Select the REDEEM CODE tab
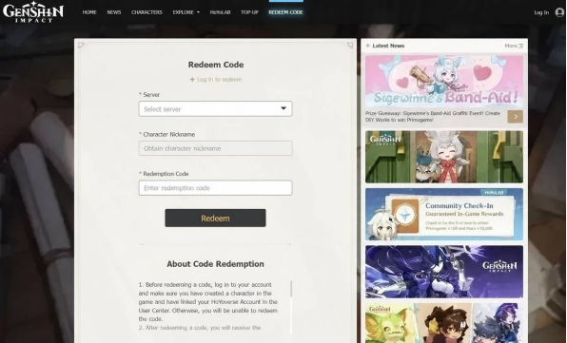This screenshot has height=343, width=567. [x=285, y=12]
